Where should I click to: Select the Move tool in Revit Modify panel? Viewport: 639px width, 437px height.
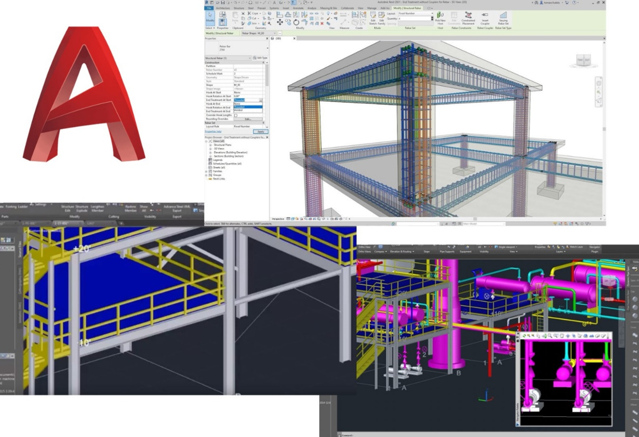click(x=280, y=22)
